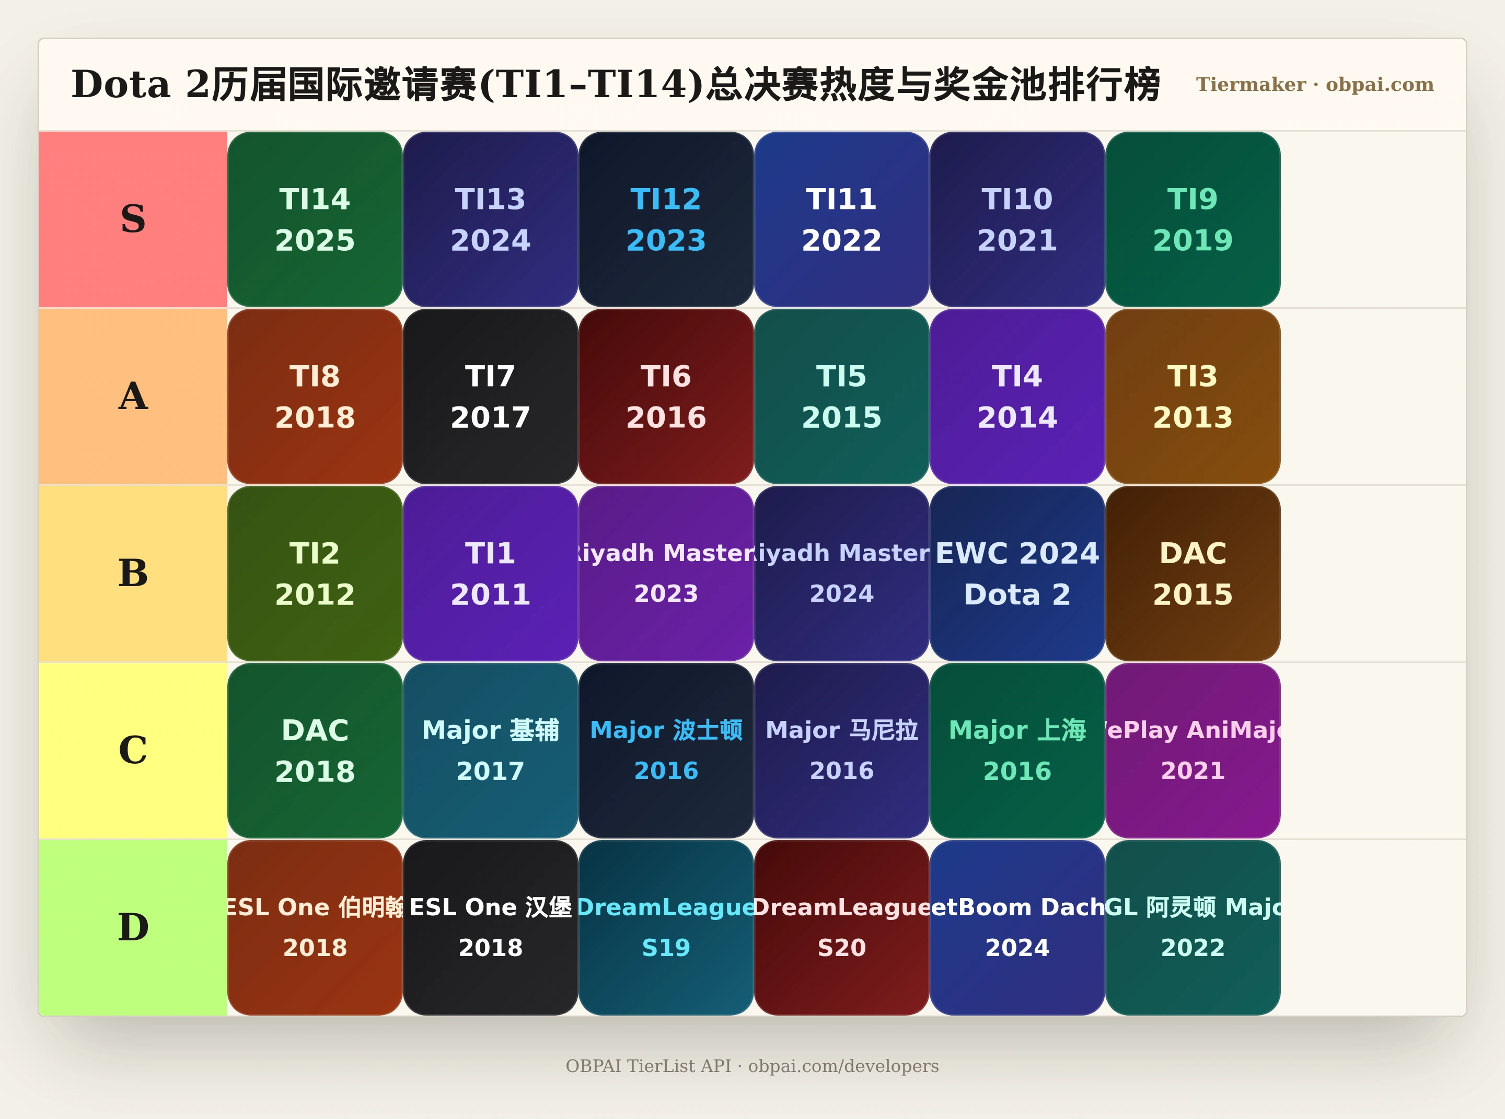This screenshot has height=1119, width=1505.
Task: Select the TI10 2021 tile
Action: tap(1017, 219)
